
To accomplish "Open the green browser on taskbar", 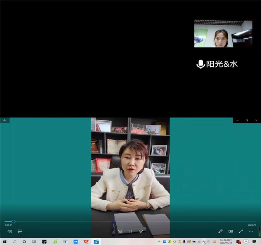I will pyautogui.click(x=56, y=242).
